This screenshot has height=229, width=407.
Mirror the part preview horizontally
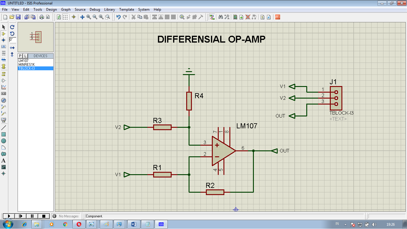(x=12, y=48)
